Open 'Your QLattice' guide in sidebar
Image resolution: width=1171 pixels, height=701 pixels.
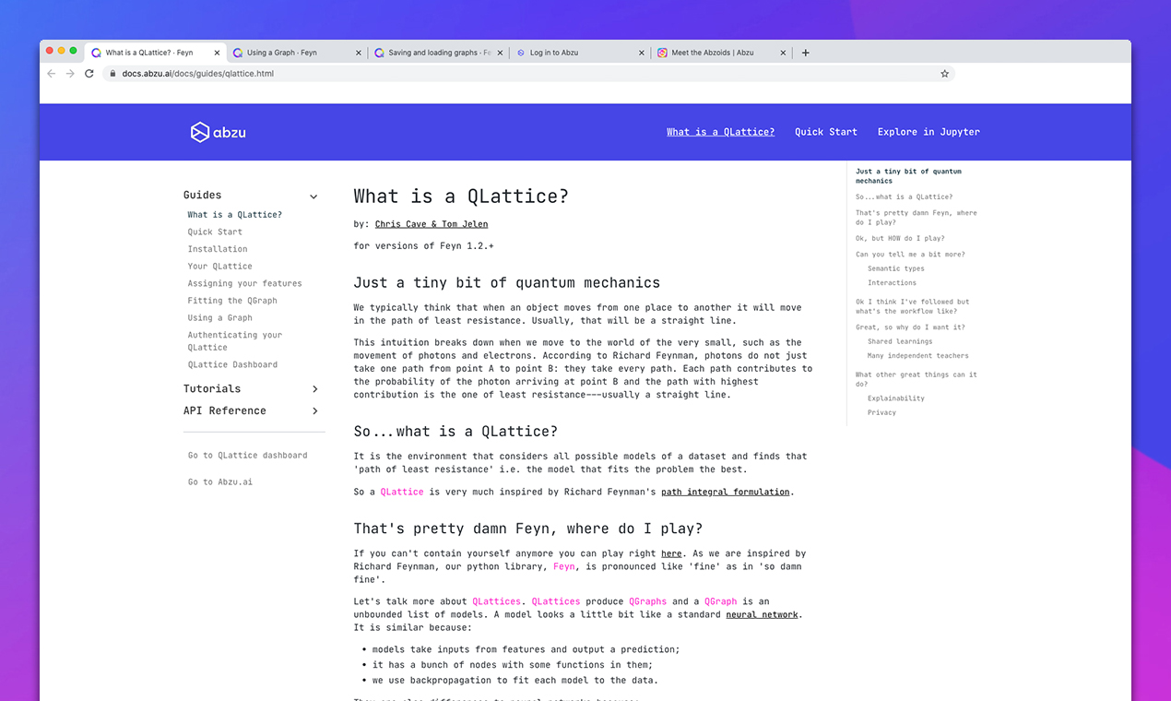coord(219,267)
